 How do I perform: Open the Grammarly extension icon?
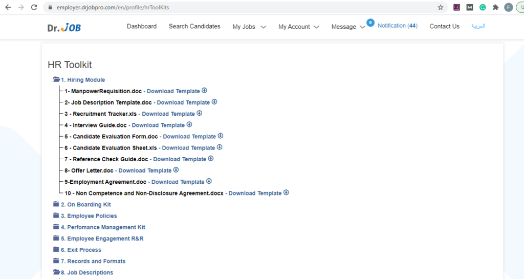pos(483,7)
